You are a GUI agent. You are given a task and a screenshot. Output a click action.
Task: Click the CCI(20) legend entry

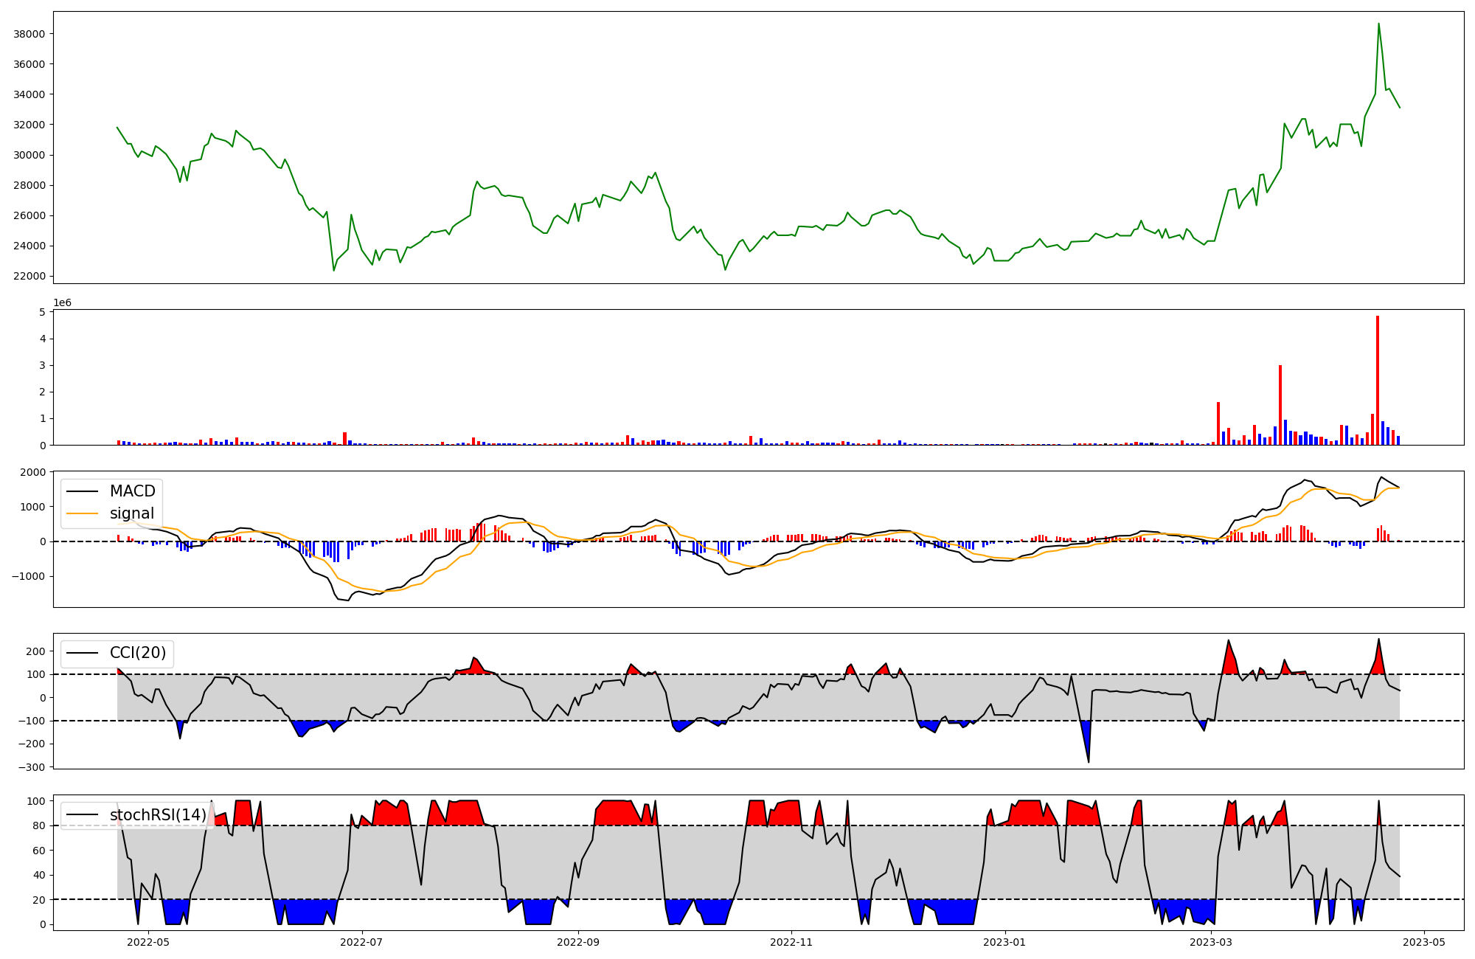[137, 653]
